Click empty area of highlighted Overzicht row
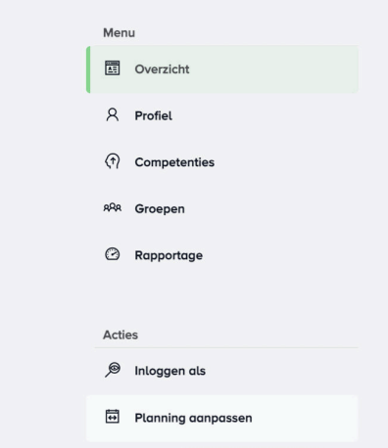 tap(274, 69)
